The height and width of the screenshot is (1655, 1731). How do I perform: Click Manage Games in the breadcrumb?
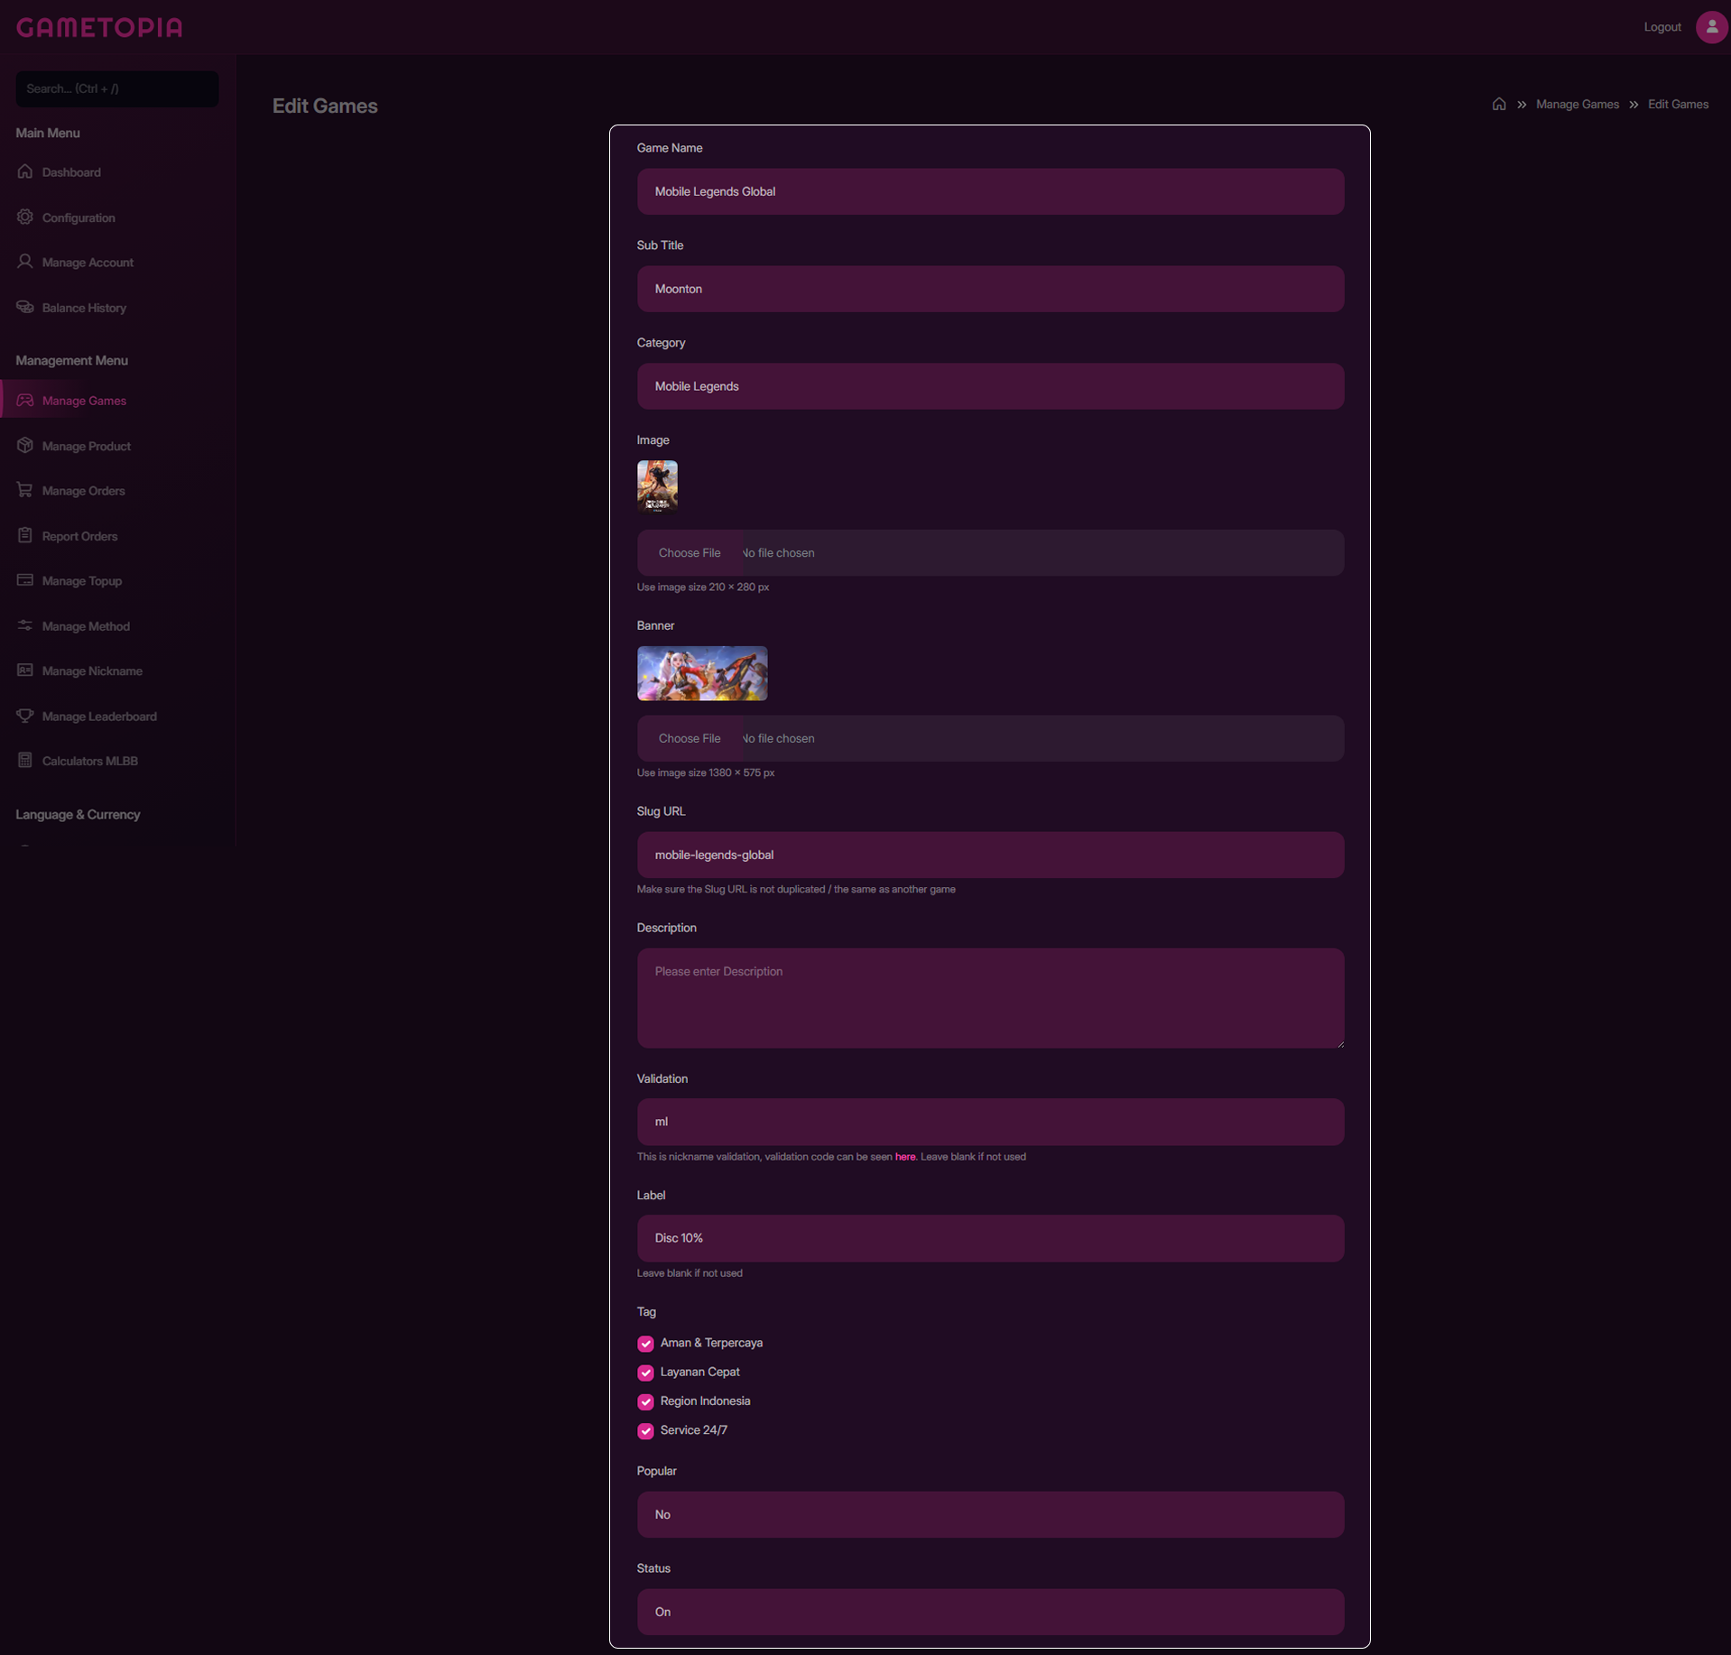[1577, 104]
